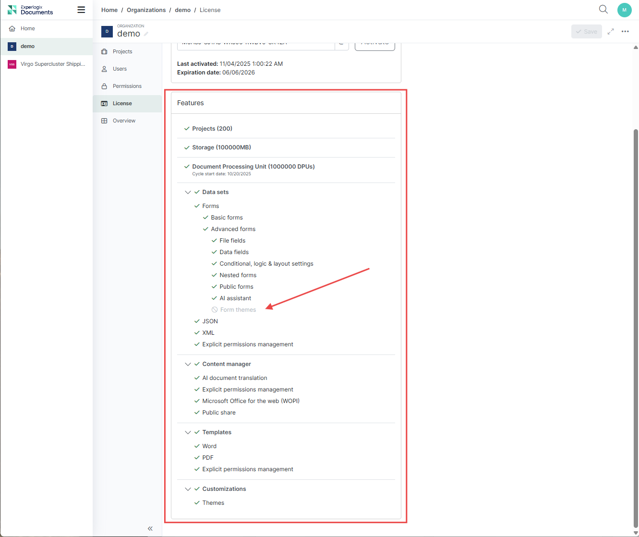The image size is (639, 537).
Task: Open the three-dot more options menu
Action: [625, 32]
